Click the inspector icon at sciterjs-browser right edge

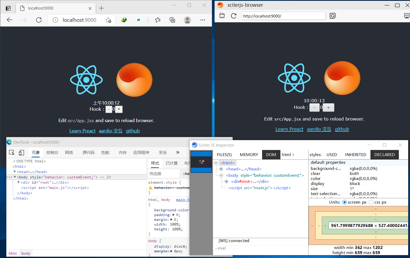[x=407, y=16]
